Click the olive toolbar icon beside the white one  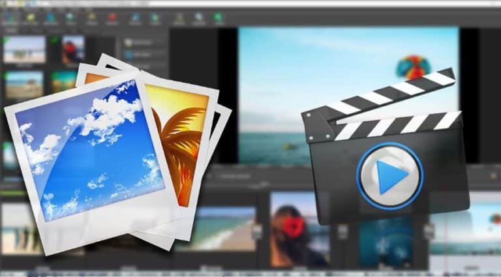[179, 18]
